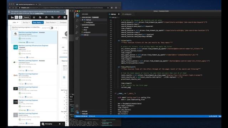Open Manage gear at bottom of activity bar
Viewport: 228px width, 128px height.
pyautogui.click(x=77, y=112)
